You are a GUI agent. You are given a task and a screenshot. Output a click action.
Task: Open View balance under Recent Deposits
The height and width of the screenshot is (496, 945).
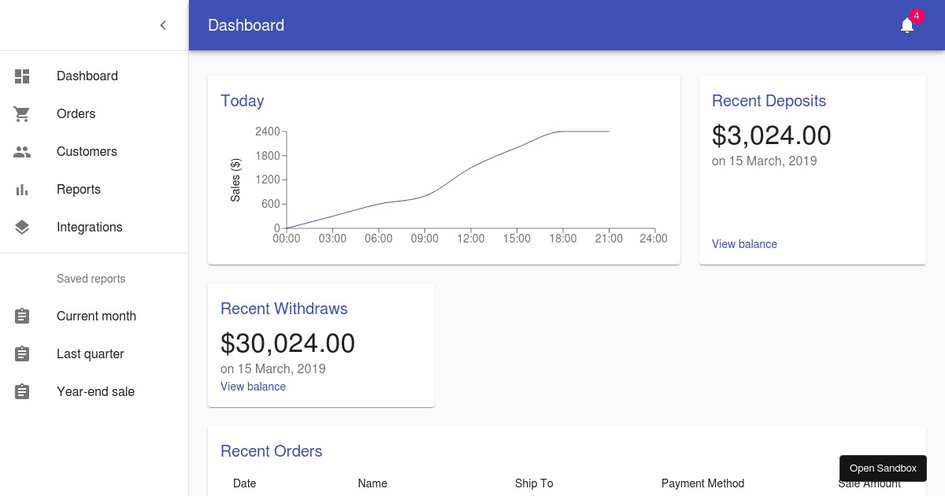pyautogui.click(x=744, y=244)
